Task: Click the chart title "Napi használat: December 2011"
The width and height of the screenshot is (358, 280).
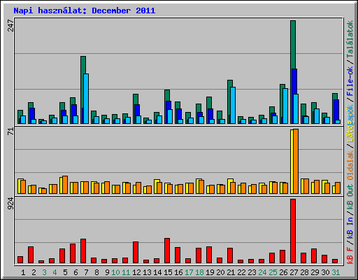Action: point(85,10)
